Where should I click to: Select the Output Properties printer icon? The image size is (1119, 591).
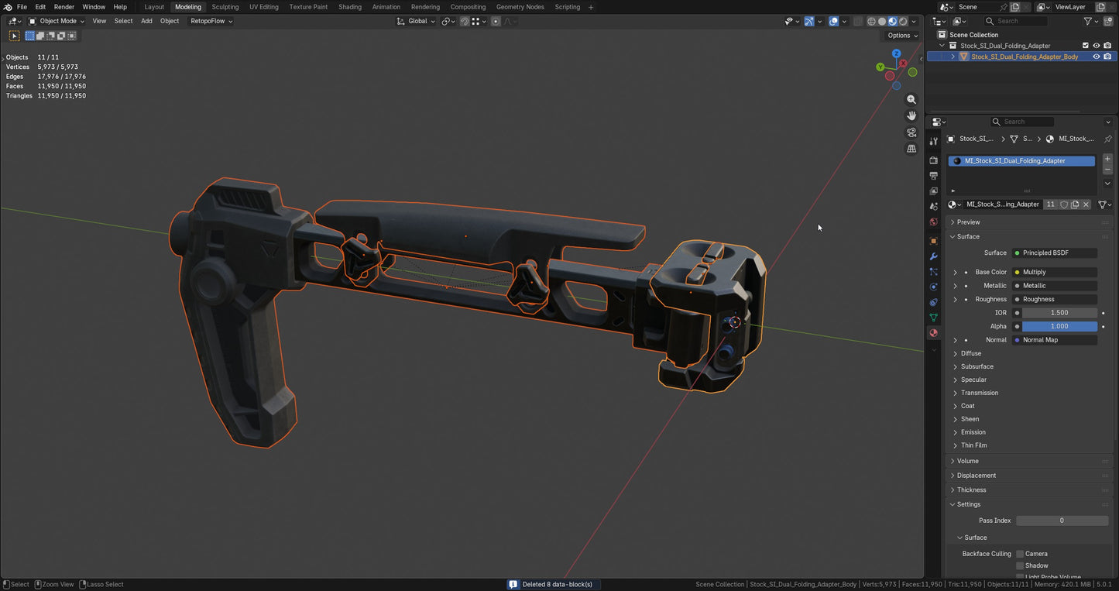point(933,175)
